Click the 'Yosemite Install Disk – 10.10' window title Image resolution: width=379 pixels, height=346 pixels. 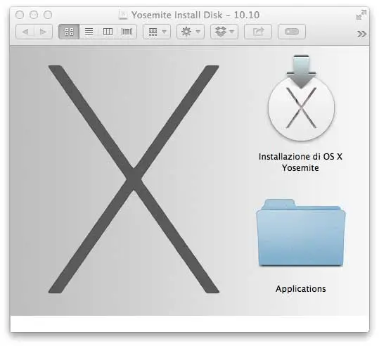click(195, 15)
